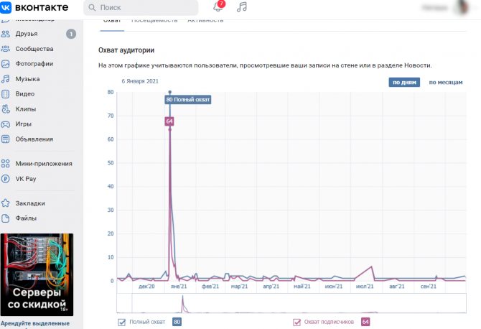481x329 pixels.
Task: Open Клипы clips icon
Action: (6, 109)
